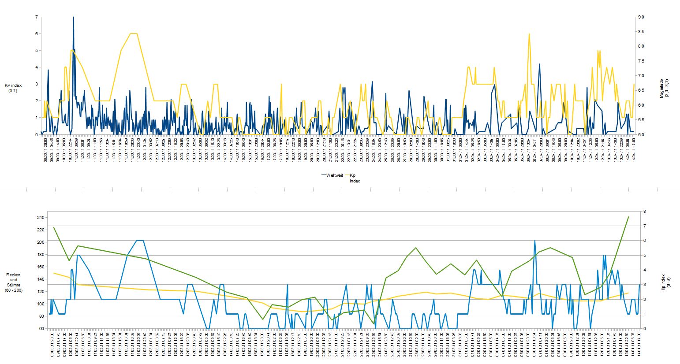Select the rotated Magnitude axis title
This screenshot has width=680, height=364.
tap(664, 89)
